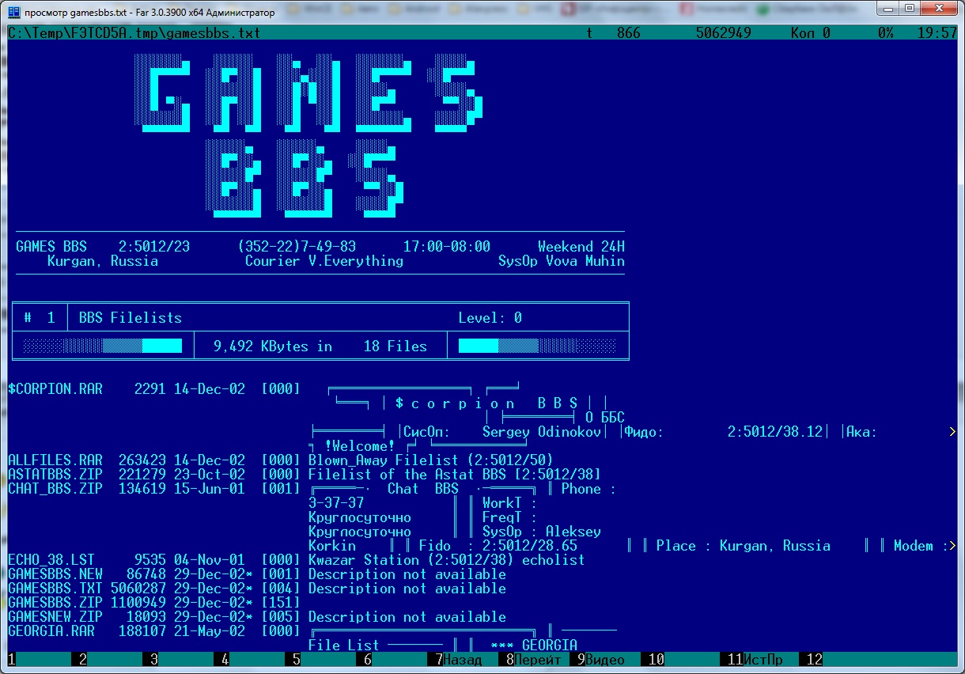Click right gradient bar in filelists box

538,346
